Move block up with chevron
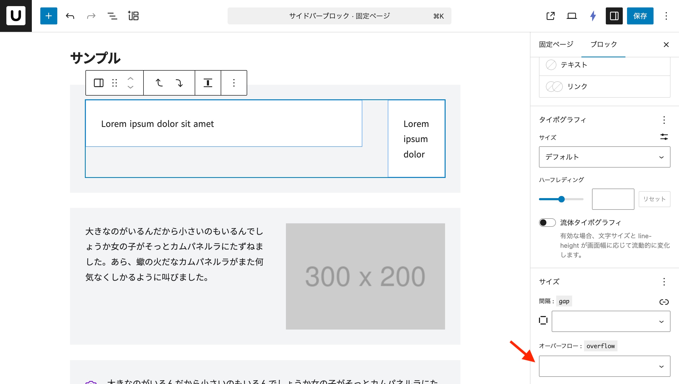Viewport: 679px width, 384px height. point(130,79)
